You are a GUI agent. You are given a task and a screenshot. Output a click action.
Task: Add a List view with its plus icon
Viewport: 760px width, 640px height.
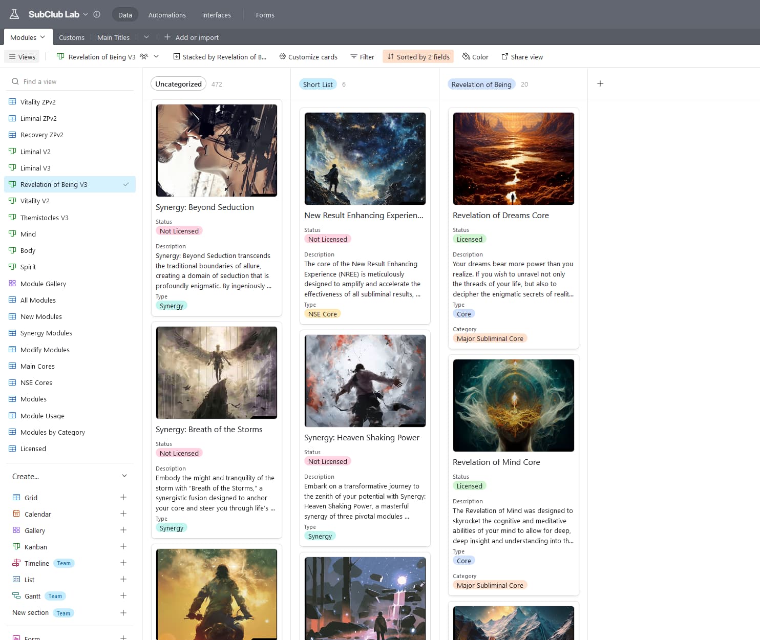click(123, 579)
